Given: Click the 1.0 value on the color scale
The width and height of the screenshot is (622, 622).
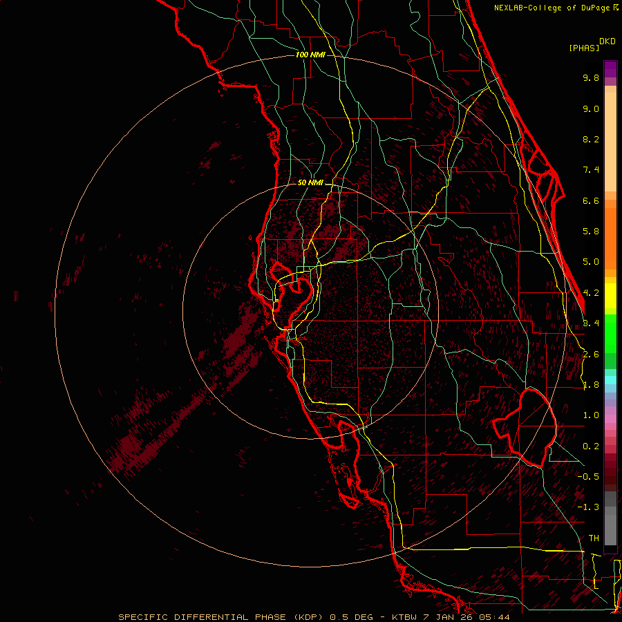Looking at the screenshot, I should 591,415.
